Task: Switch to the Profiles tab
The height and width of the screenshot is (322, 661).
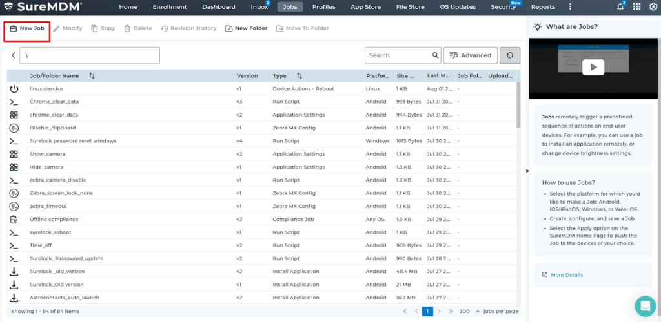Action: 323,7
